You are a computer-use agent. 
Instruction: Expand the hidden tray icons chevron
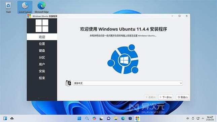[x=203, y=118]
